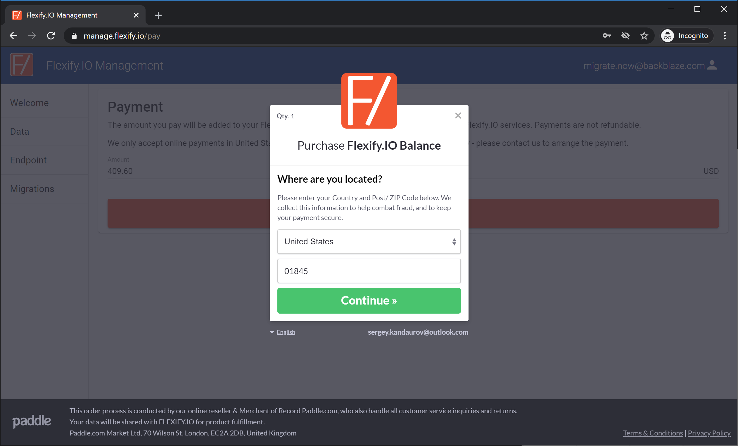
Task: Open the Data sidebar item
Action: pyautogui.click(x=44, y=132)
